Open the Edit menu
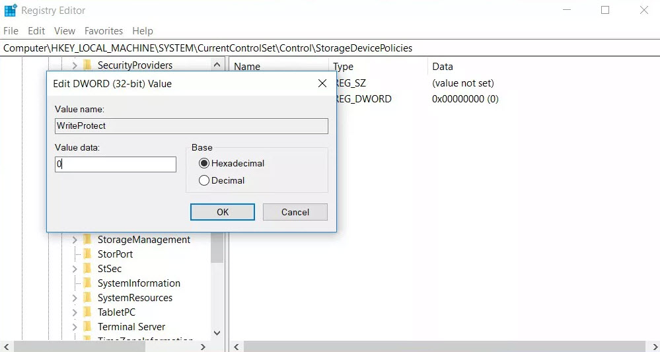 [36, 30]
